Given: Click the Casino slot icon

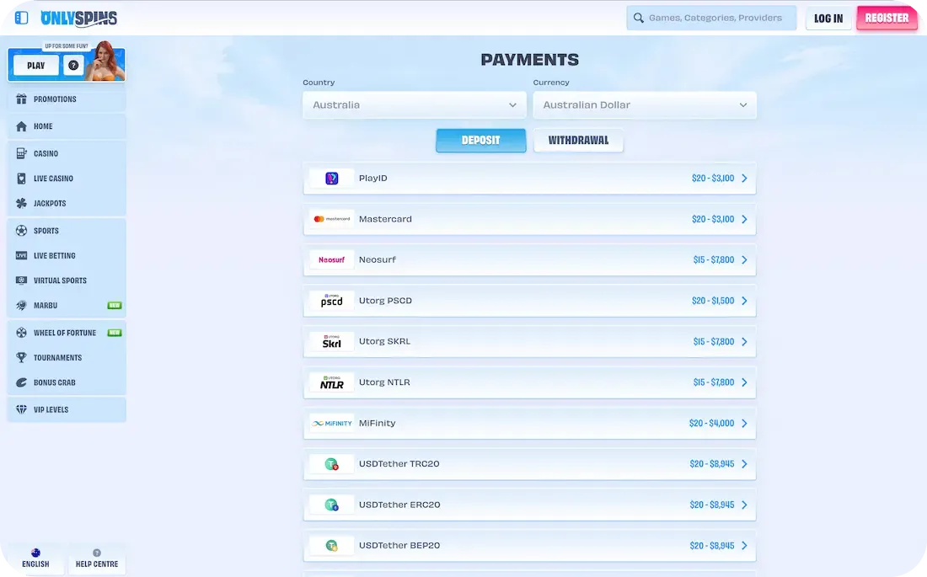Looking at the screenshot, I should 21,153.
